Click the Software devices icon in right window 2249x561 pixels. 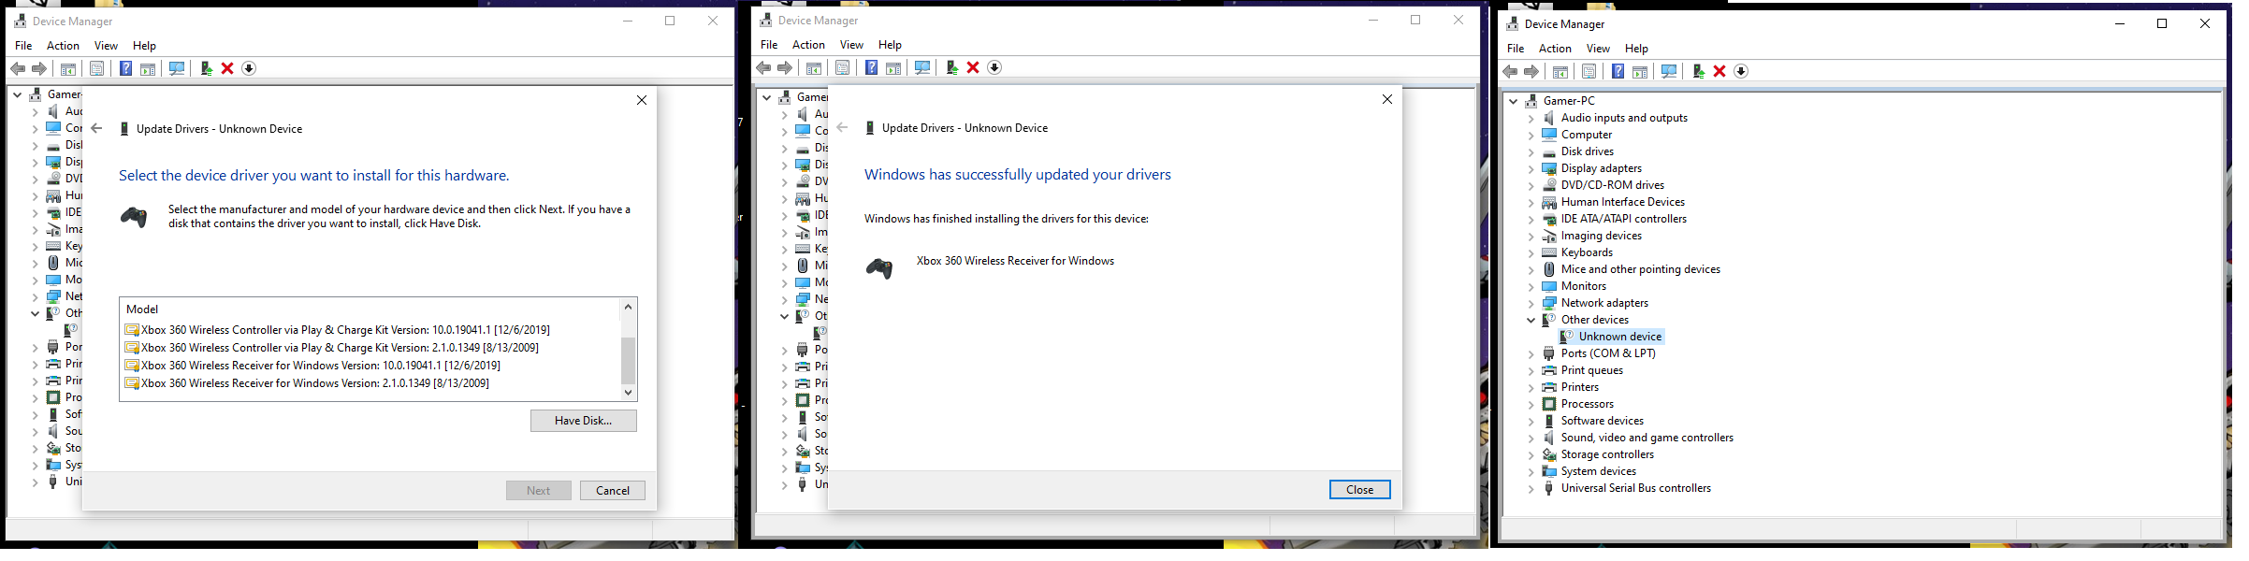[x=1549, y=421]
